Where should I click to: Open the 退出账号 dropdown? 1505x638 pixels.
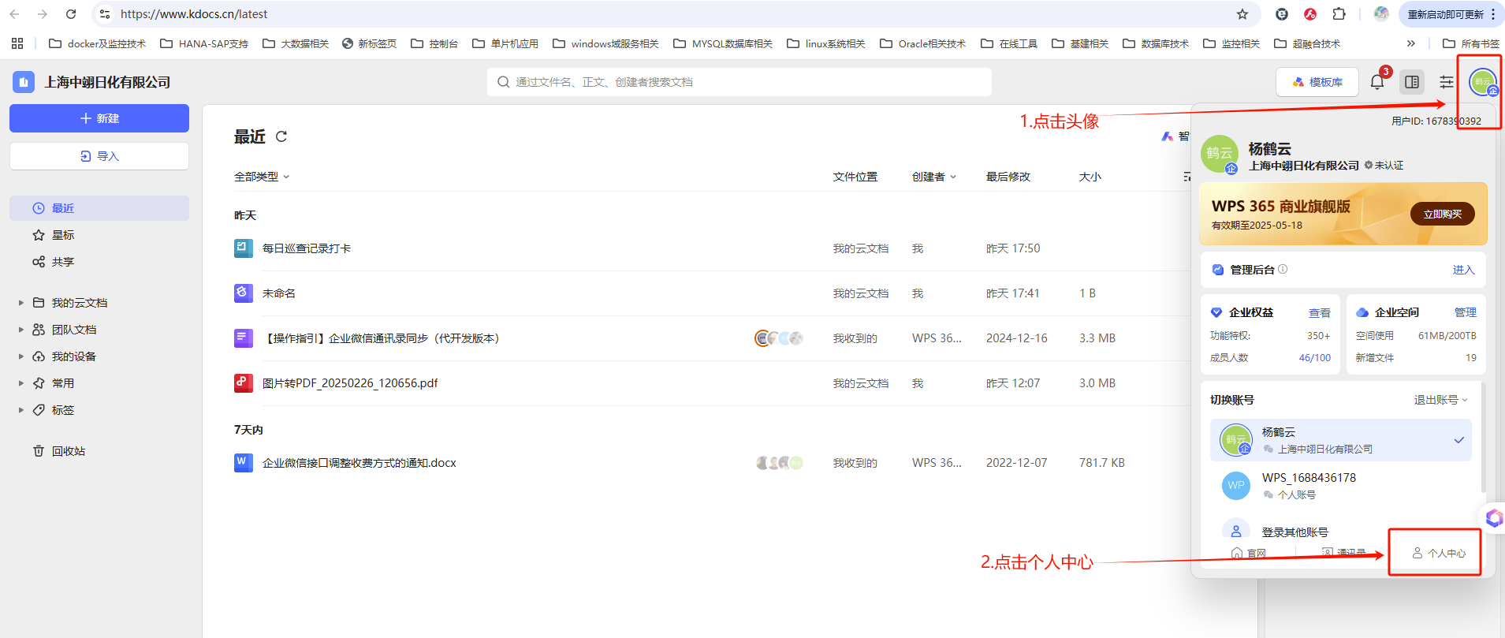[x=1440, y=400]
